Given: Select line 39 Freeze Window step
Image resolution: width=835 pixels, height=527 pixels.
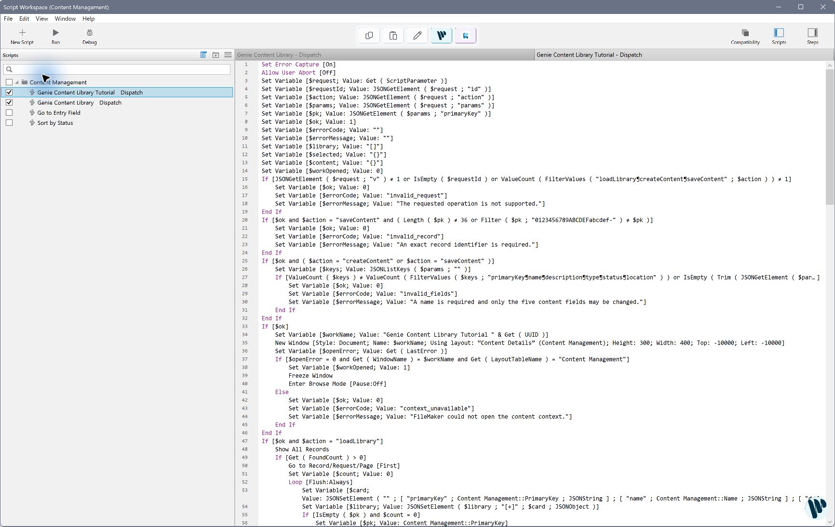Looking at the screenshot, I should [310, 376].
